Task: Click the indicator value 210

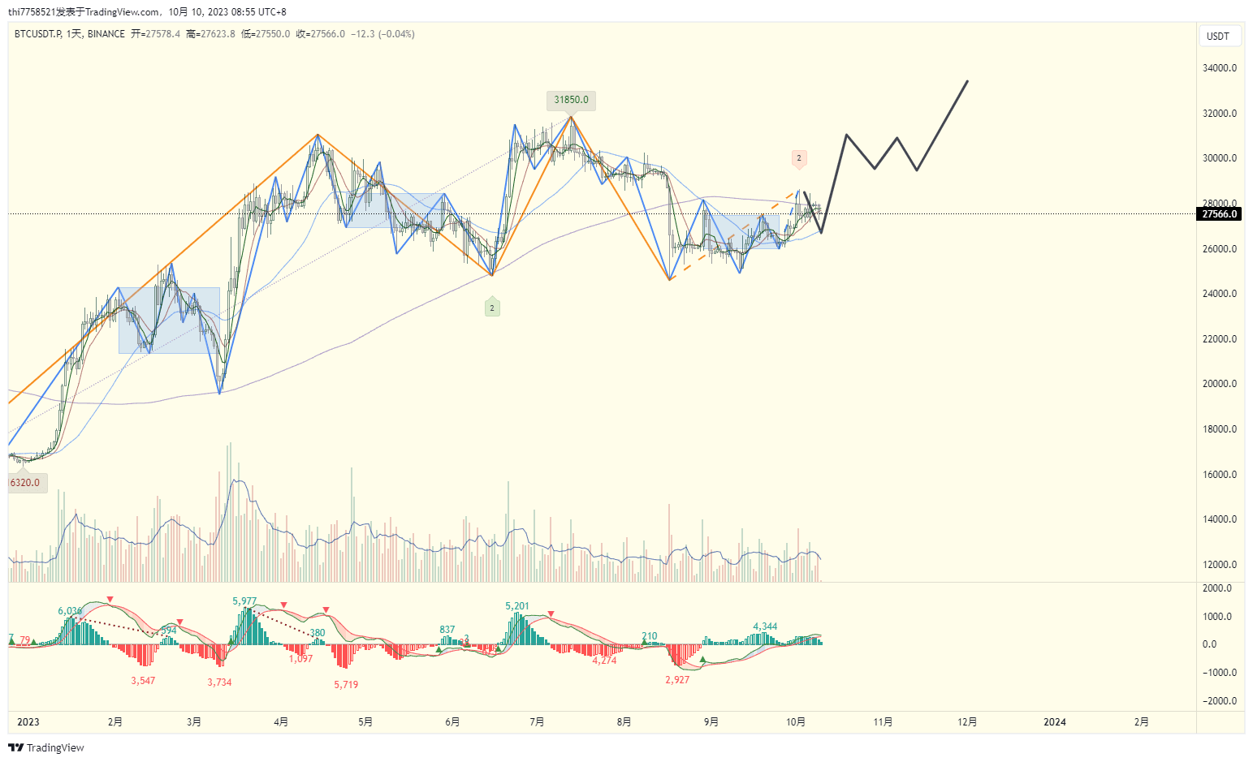Action: [x=650, y=637]
